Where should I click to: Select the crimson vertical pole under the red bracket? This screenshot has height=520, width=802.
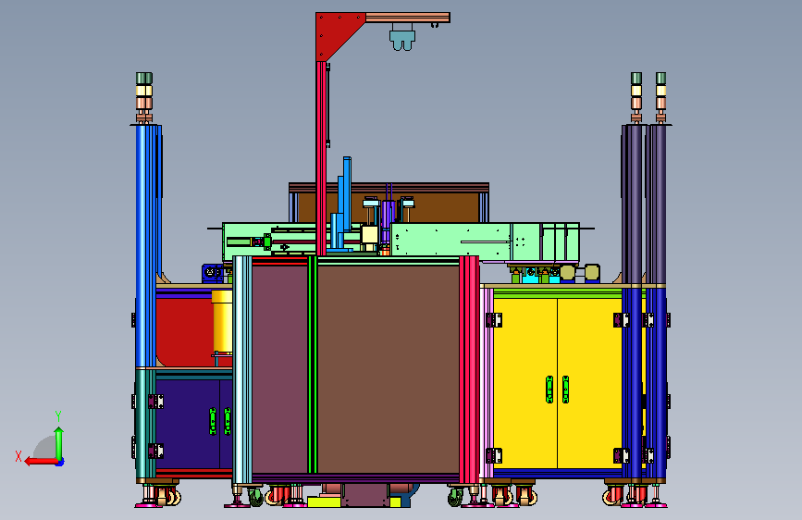(321, 158)
